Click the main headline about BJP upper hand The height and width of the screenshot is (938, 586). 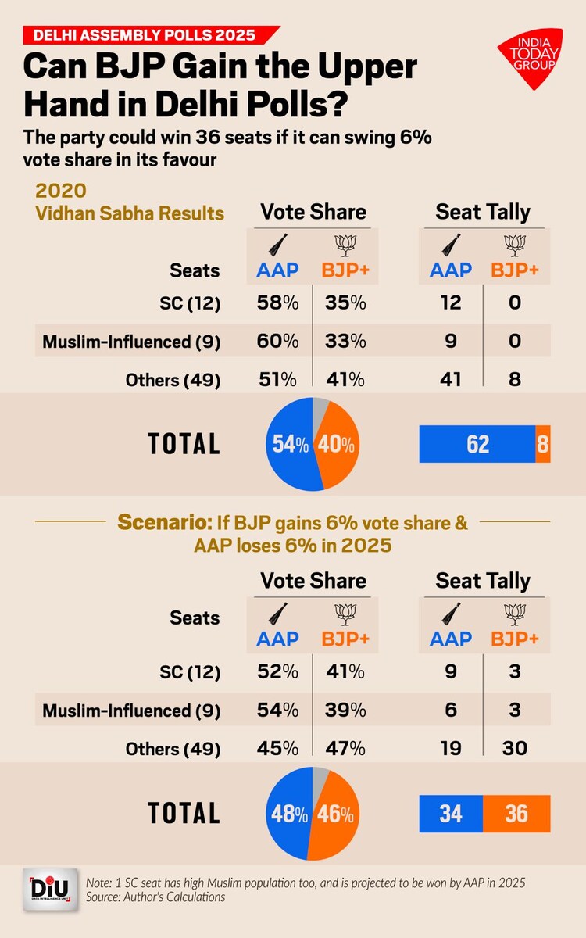coord(220,83)
